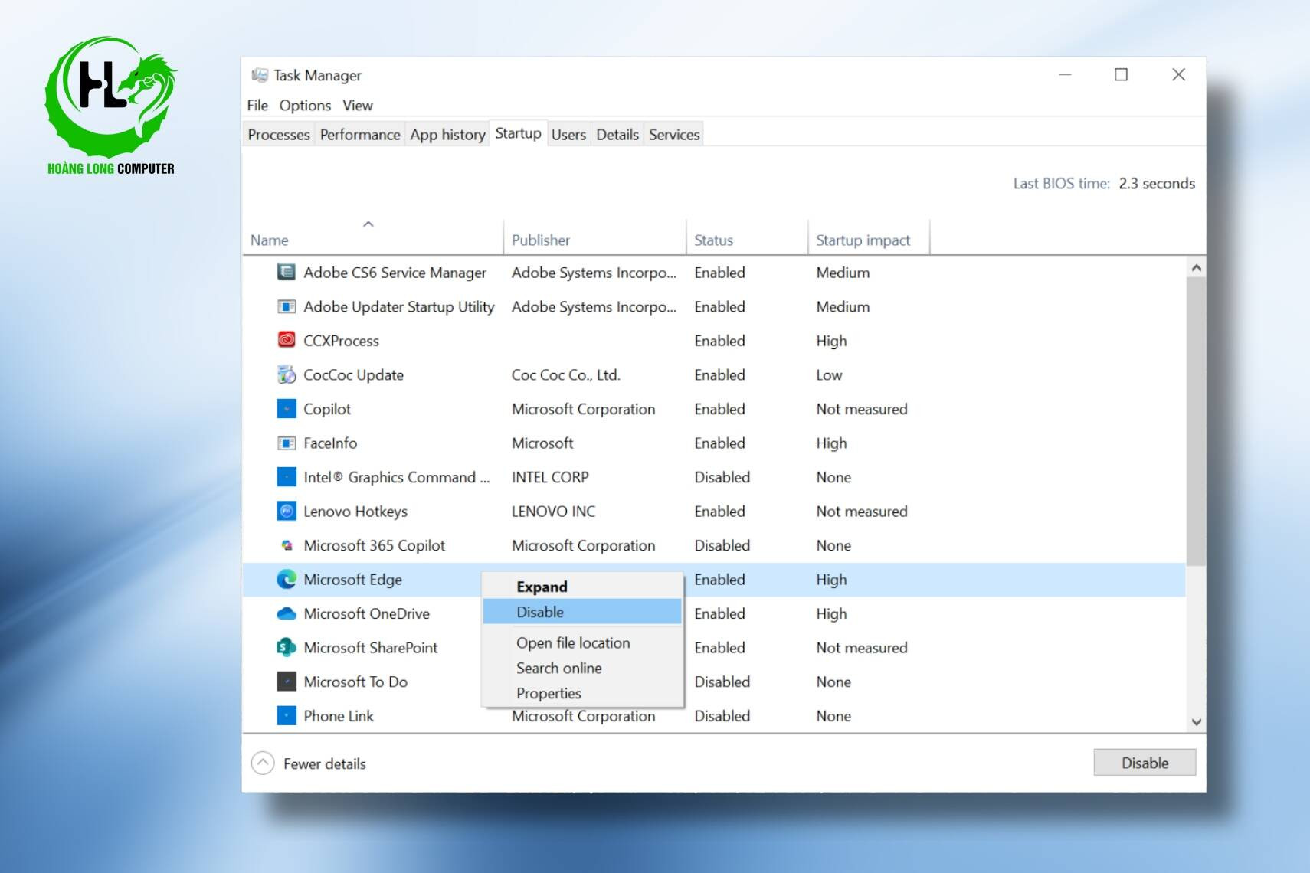Select the Microsoft To Do row name
1310x873 pixels.
point(355,682)
